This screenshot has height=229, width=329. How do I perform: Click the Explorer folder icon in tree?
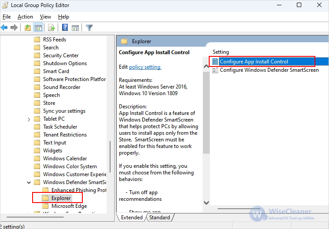(x=45, y=198)
